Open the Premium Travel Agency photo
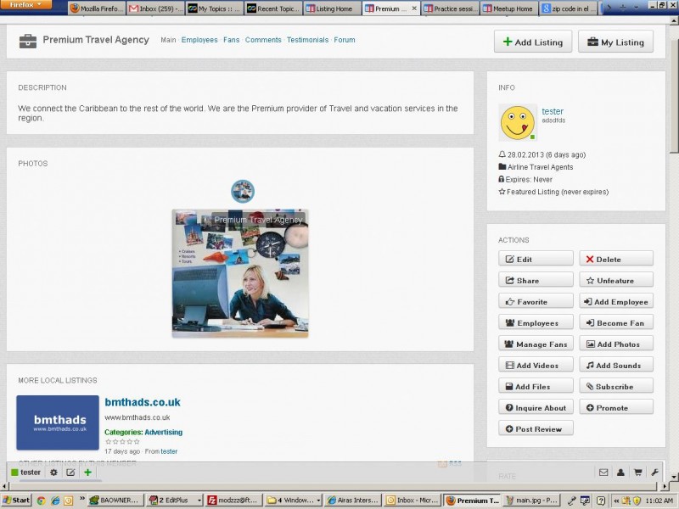 (240, 273)
